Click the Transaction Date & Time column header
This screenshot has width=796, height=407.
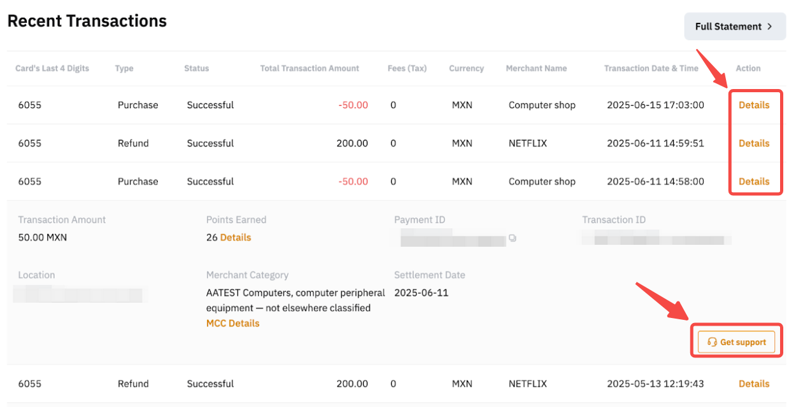(x=651, y=68)
